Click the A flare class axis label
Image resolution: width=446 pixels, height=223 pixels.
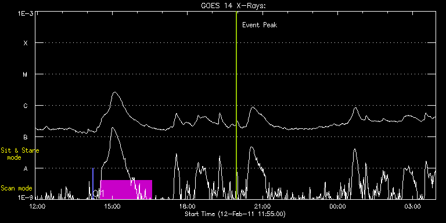(26, 168)
